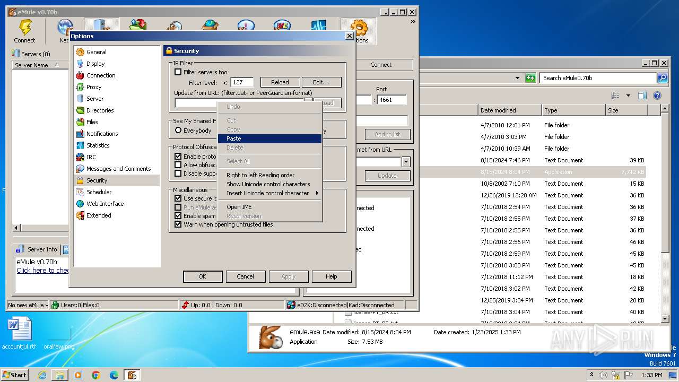Viewport: 679px width, 382px height.
Task: Open the accountjul.rtf desktop icon
Action: click(20, 334)
